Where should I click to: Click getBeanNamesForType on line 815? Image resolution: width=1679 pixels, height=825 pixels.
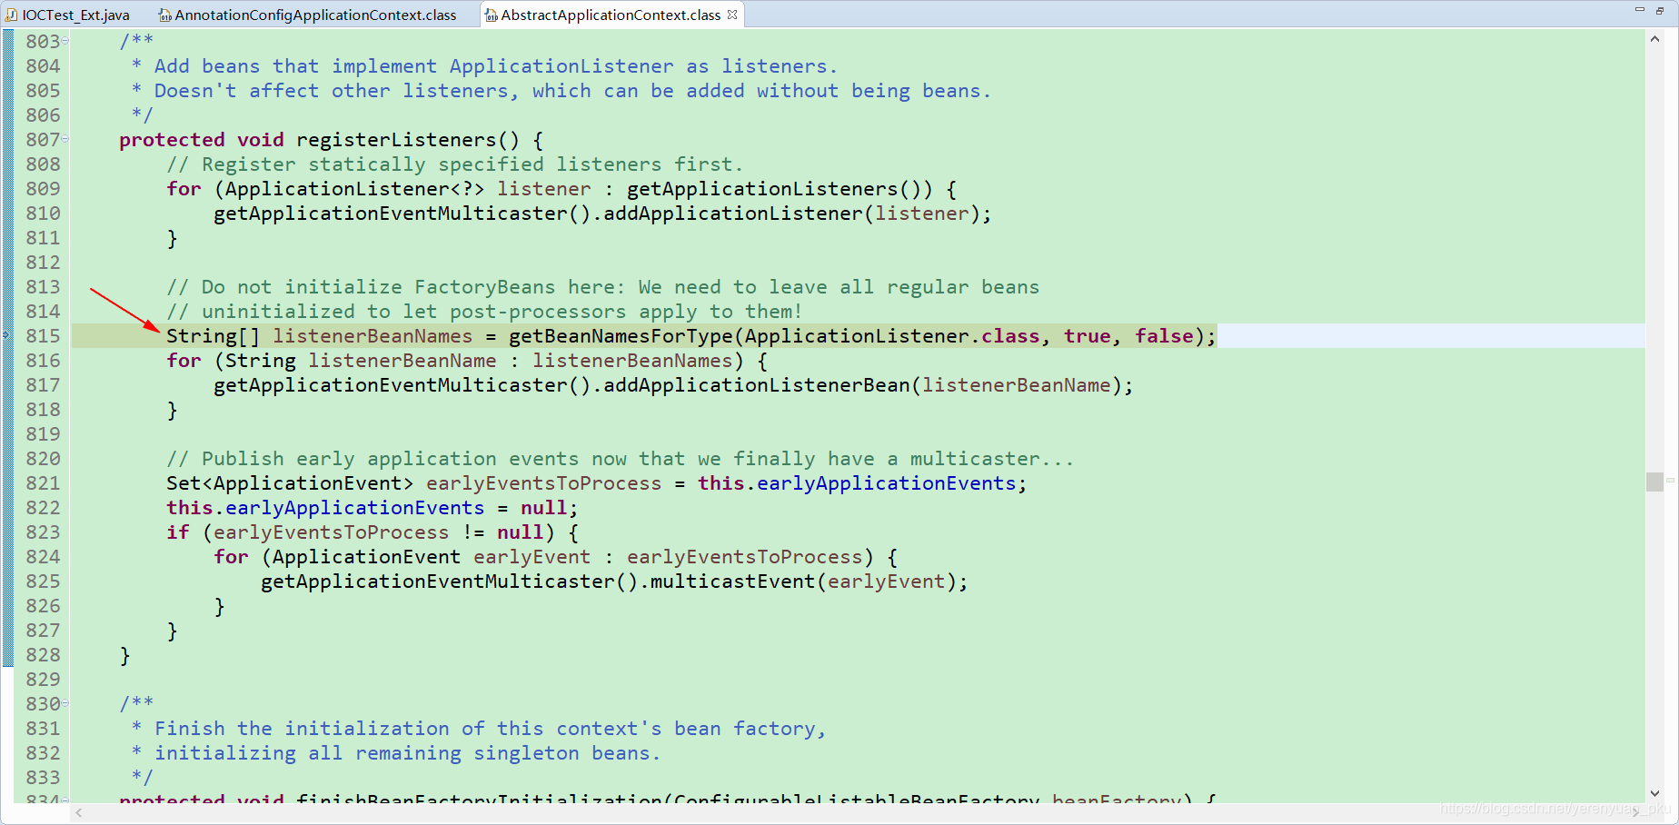[x=621, y=336]
